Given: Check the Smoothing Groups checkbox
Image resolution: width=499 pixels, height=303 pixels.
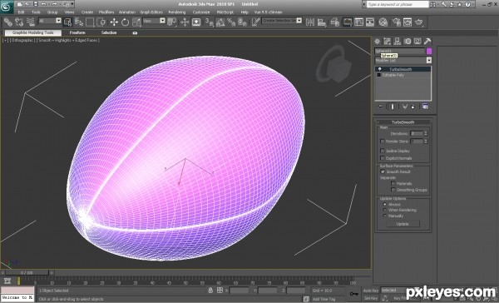Looking at the screenshot, I should pos(393,190).
